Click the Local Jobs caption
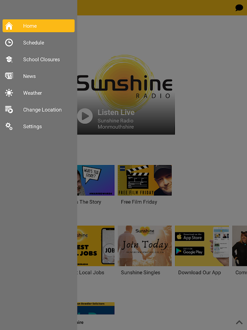 pos(91,272)
